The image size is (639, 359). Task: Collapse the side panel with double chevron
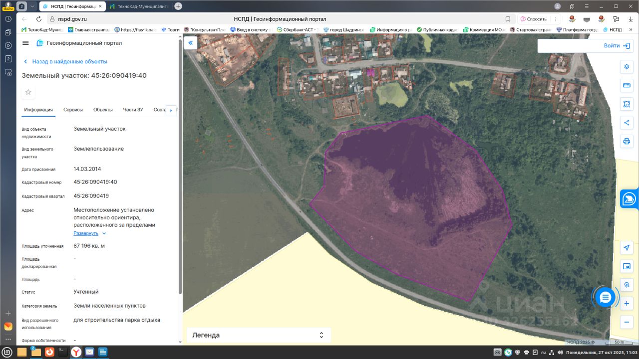191,43
